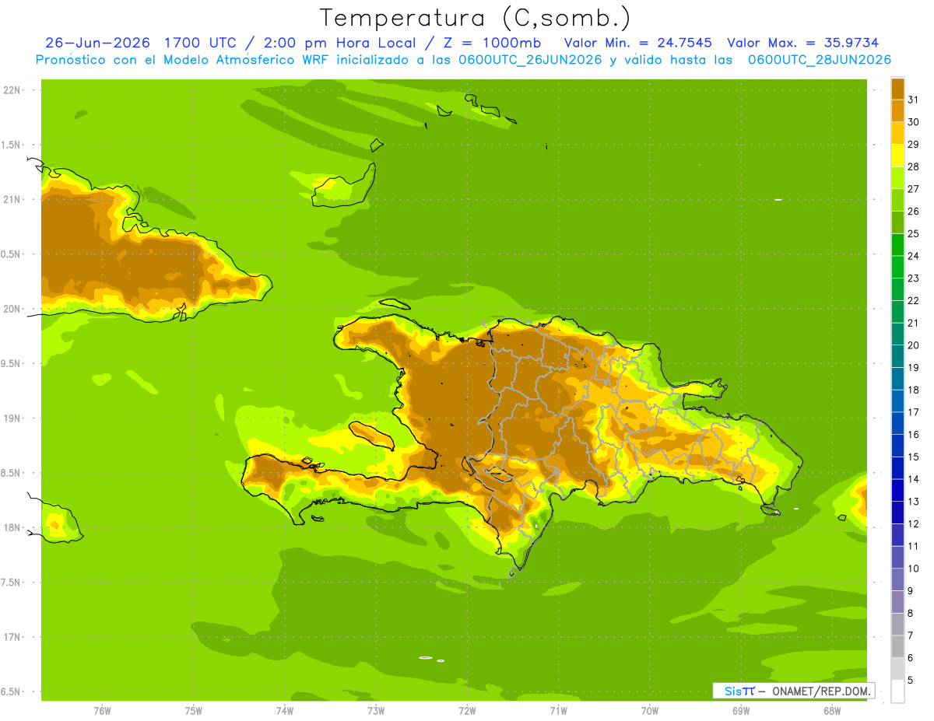This screenshot has width=934, height=721.
Task: Click the 22N latitude label
Action: [x=12, y=90]
